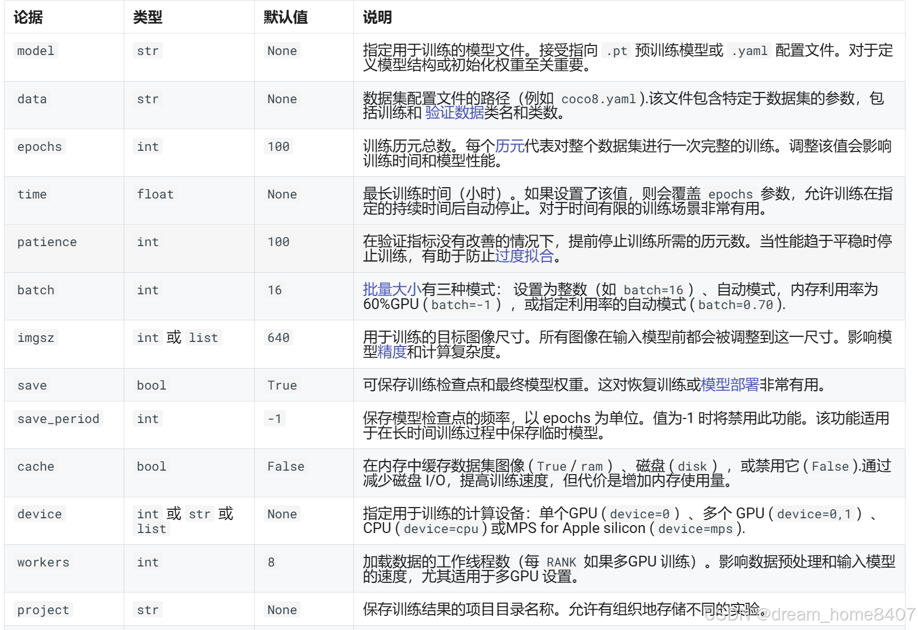918x630 pixels.
Task: Click the 100 default in patience row
Action: pyautogui.click(x=279, y=242)
